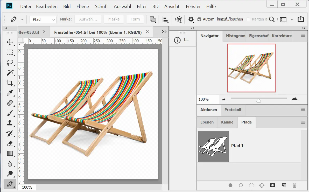
Task: Open the gear settings dropdown
Action: [191, 19]
